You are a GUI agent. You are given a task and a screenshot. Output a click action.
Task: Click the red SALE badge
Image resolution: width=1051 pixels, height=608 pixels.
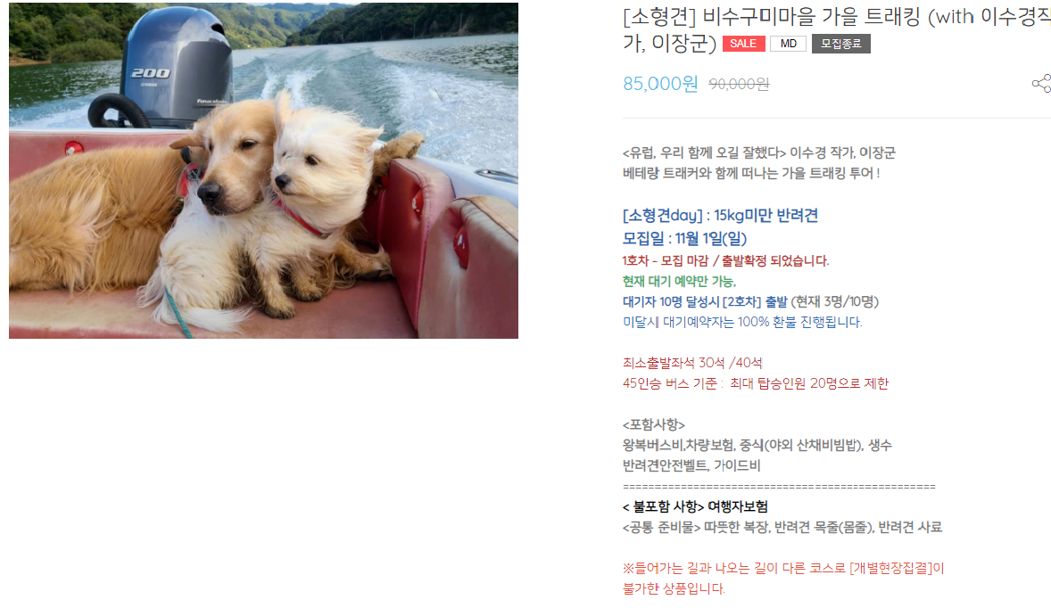click(x=743, y=44)
